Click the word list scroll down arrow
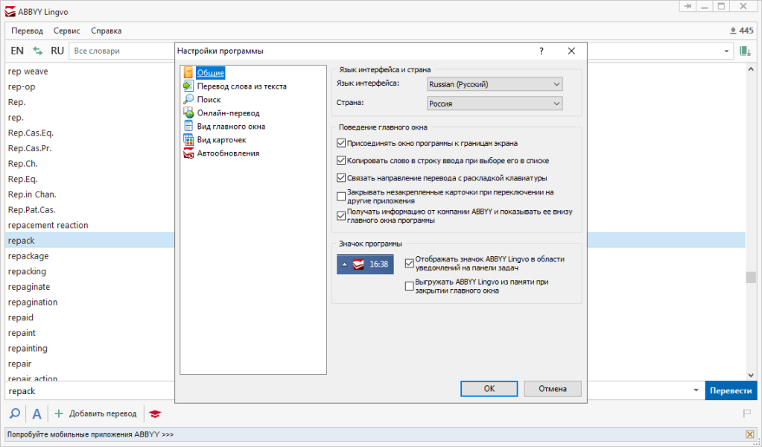762x447 pixels. coord(751,375)
